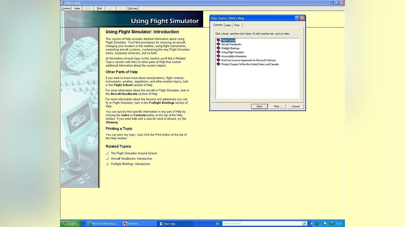This screenshot has width=405, height=227.
Task: Switch to the Find tab in dialog
Action: pos(237,25)
